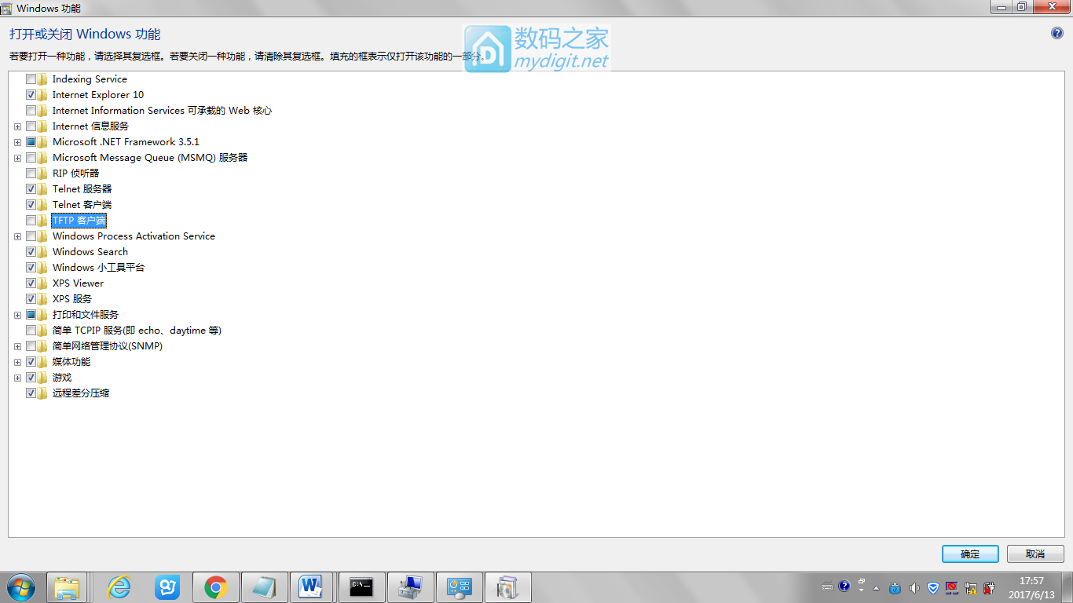Switch to the Command Prompt taskbar window
The image size is (1073, 603).
[x=361, y=587]
